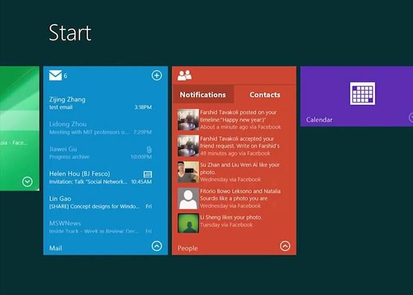
Task: Click the Mail envelope icon
Action: click(55, 76)
